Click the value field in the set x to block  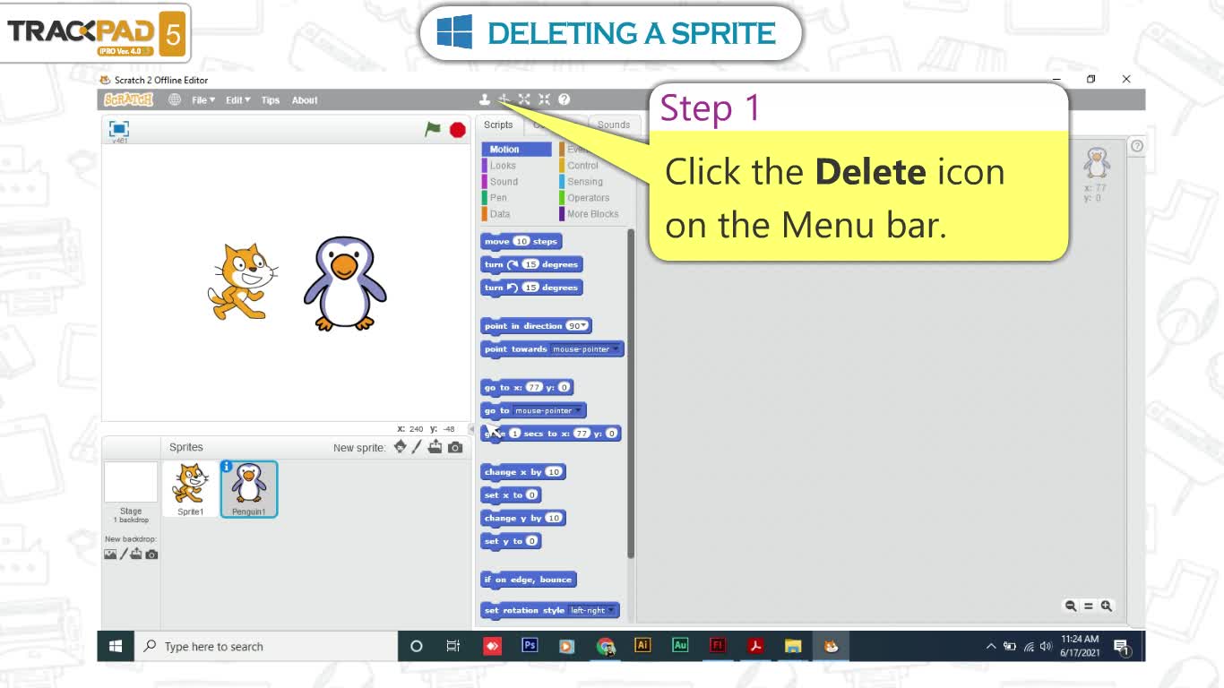coord(531,495)
